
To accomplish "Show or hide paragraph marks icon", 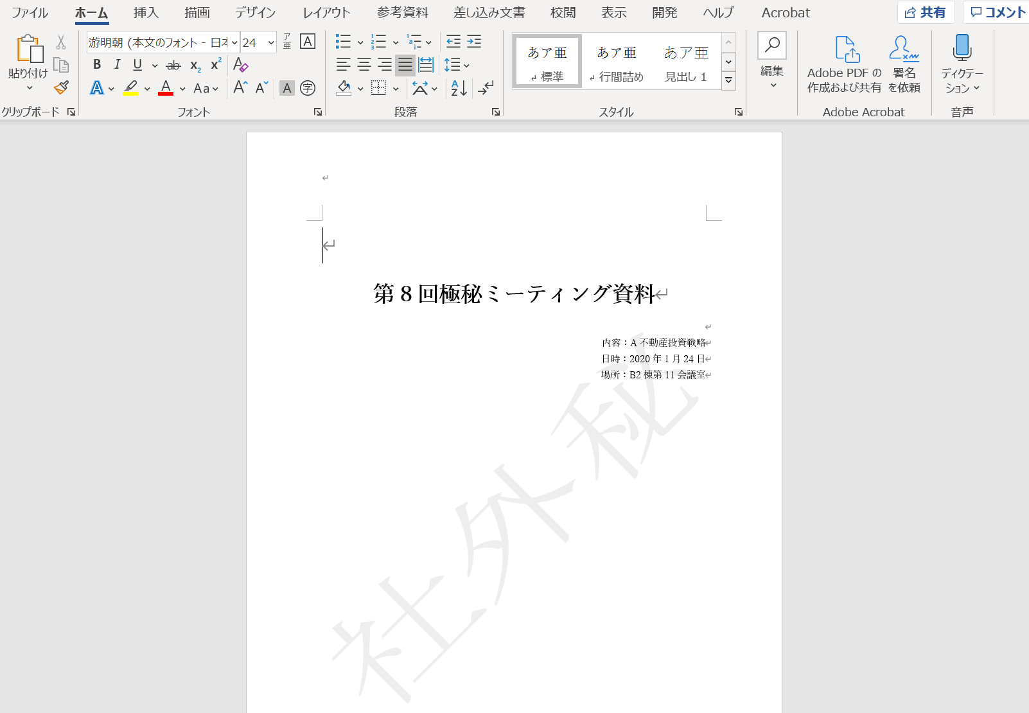I will [x=486, y=87].
